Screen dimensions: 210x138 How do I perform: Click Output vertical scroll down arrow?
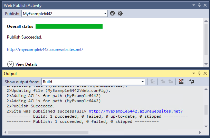click(206, 126)
